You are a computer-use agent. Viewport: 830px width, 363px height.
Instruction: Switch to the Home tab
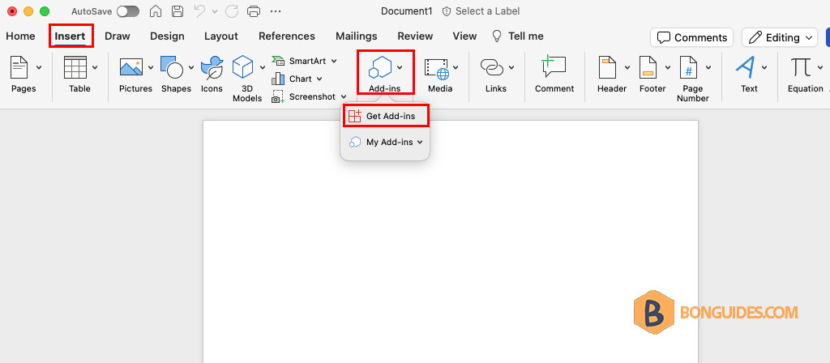20,36
